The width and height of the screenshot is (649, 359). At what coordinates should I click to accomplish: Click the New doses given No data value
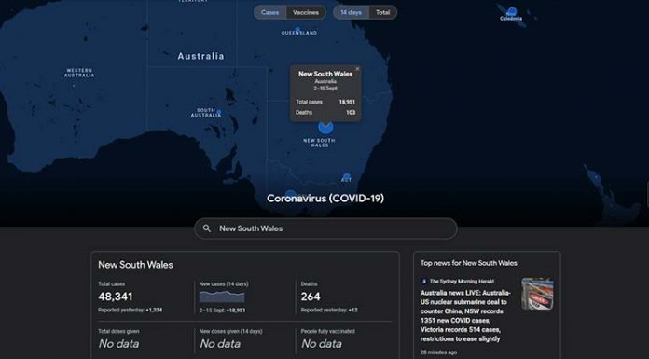(220, 344)
